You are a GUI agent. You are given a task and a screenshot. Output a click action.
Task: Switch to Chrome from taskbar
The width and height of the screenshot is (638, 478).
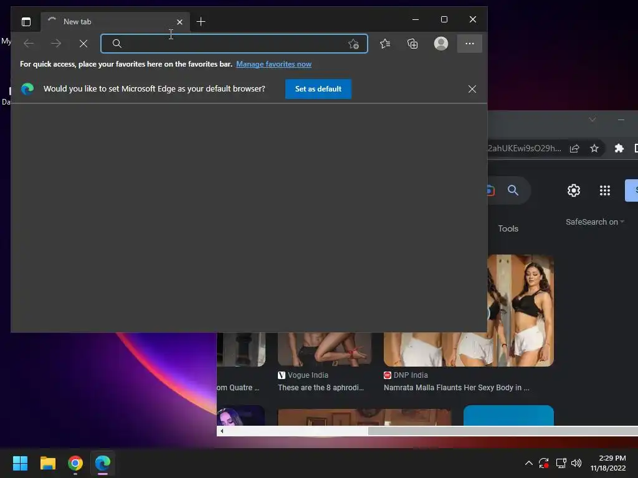[75, 463]
